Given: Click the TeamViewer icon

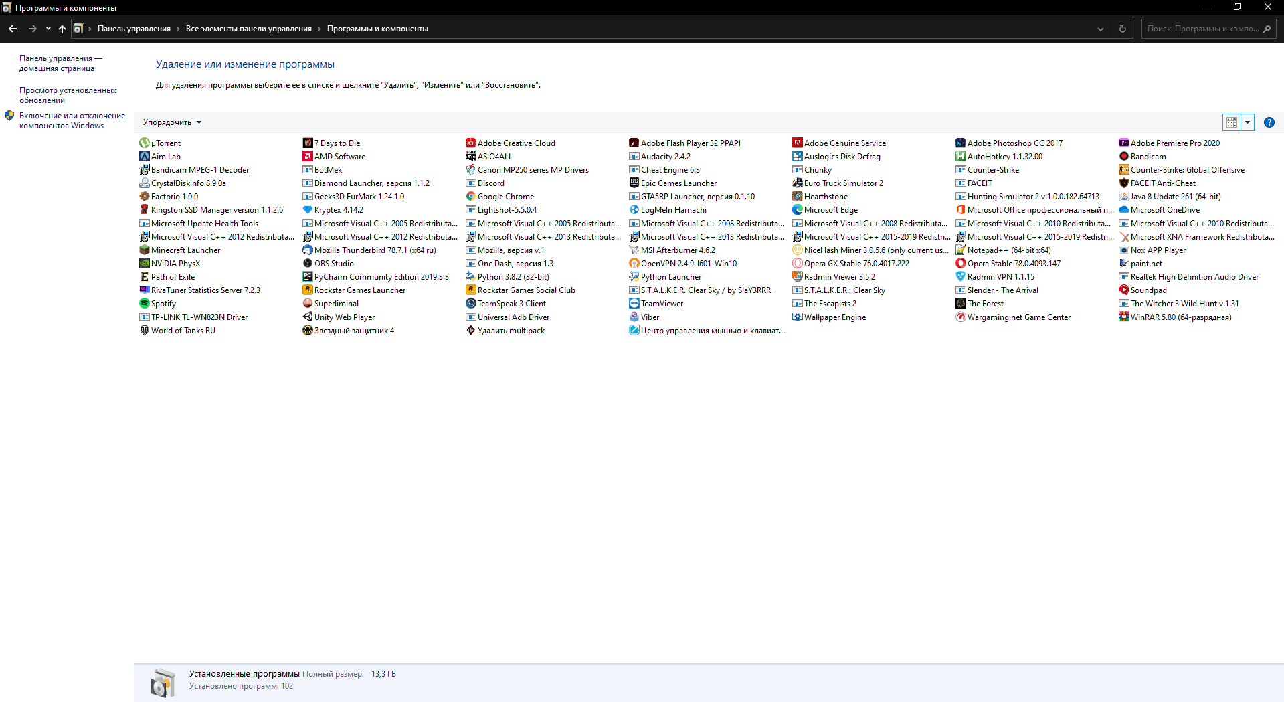Looking at the screenshot, I should tap(634, 303).
